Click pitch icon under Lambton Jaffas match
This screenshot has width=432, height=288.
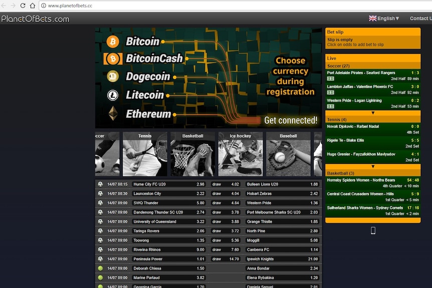click(331, 93)
